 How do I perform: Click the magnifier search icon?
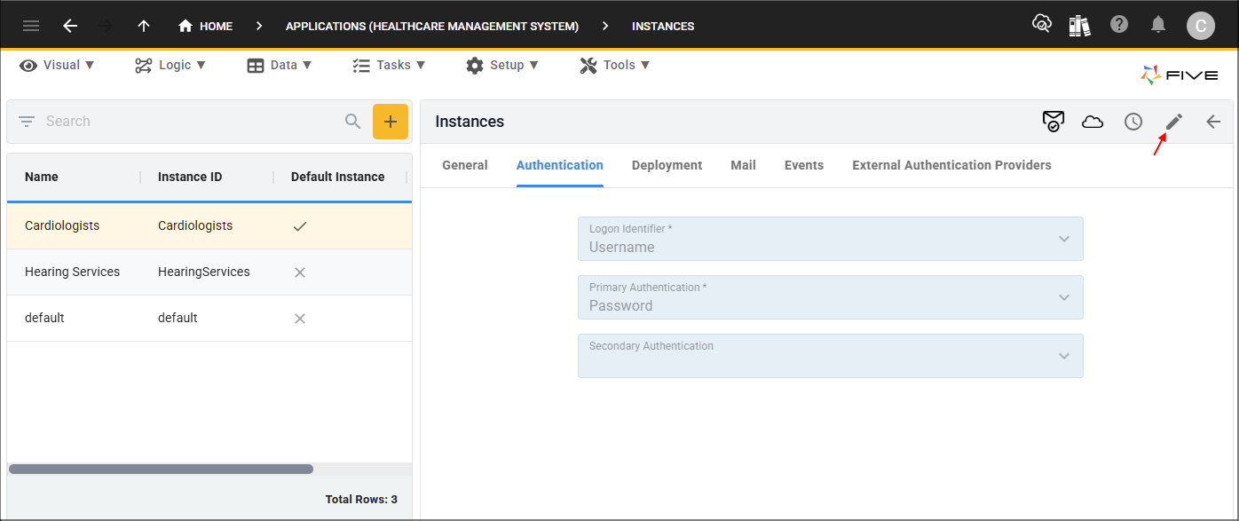pyautogui.click(x=353, y=122)
